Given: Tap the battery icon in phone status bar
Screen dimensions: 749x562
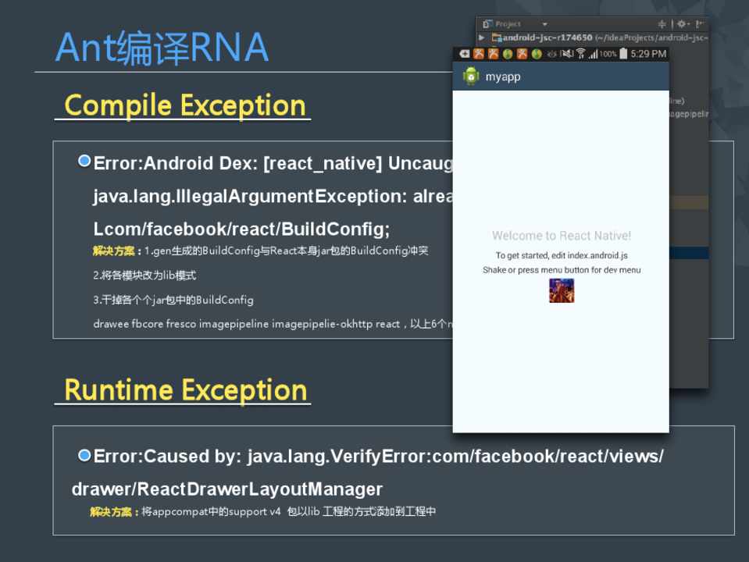Looking at the screenshot, I should pos(622,54).
